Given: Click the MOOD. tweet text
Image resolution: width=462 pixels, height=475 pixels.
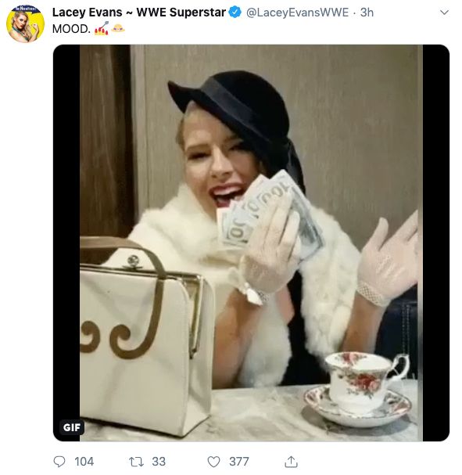Looking at the screenshot, I should pos(71,29).
